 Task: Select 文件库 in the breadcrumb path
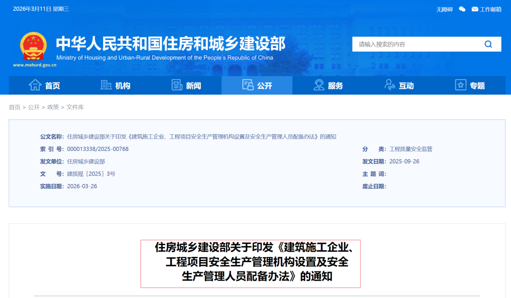pos(75,107)
